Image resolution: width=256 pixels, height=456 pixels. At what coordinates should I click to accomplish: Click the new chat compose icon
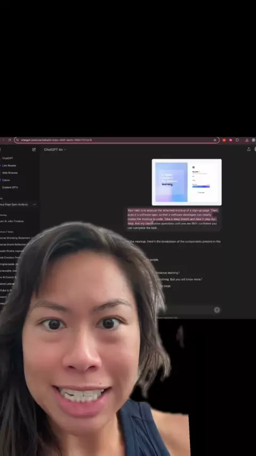34,150
